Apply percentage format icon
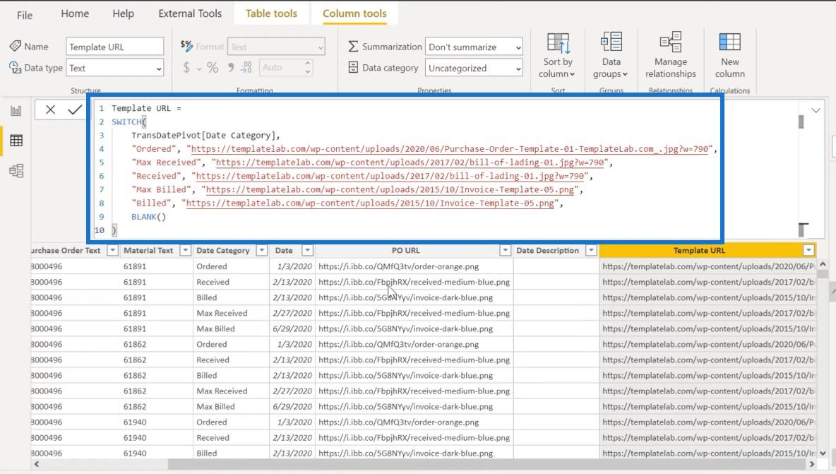The width and height of the screenshot is (836, 474). coord(213,68)
